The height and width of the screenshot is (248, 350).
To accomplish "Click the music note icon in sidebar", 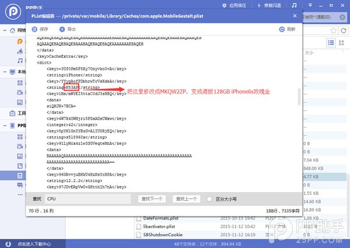I will click(x=20, y=61).
